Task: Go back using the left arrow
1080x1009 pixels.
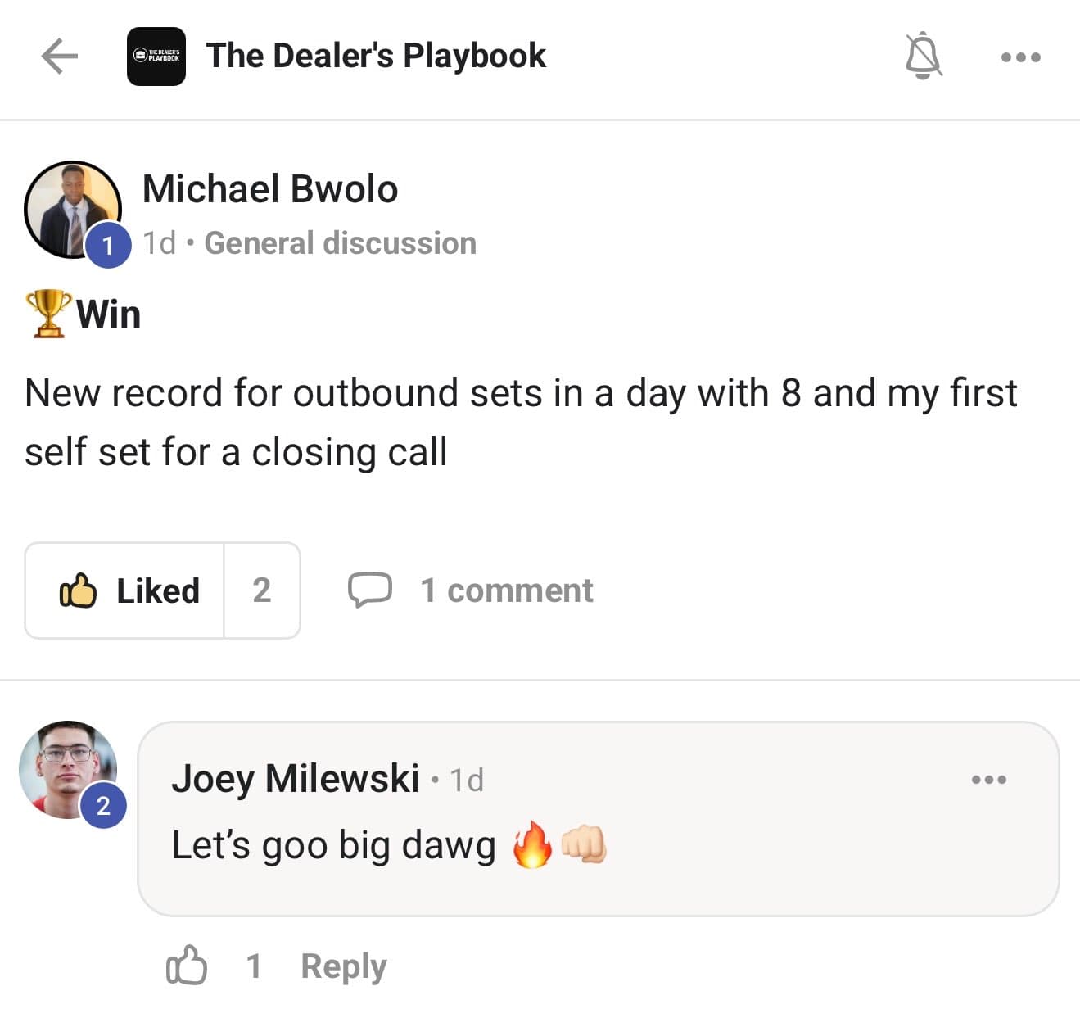Action: click(59, 57)
